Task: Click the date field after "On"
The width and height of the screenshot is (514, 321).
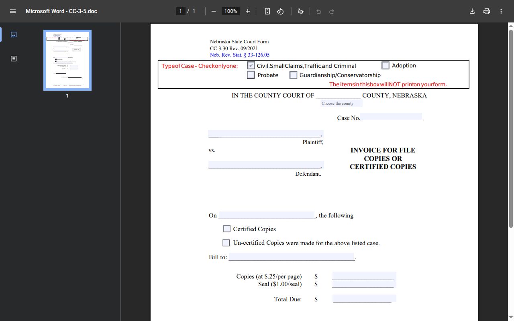Action: (x=267, y=215)
